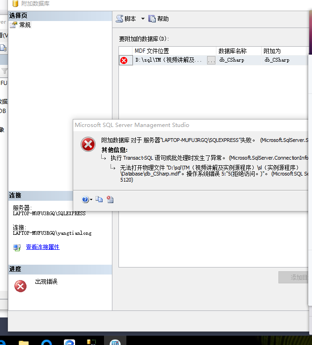
Task: Click the database name column header
Action: click(239, 51)
